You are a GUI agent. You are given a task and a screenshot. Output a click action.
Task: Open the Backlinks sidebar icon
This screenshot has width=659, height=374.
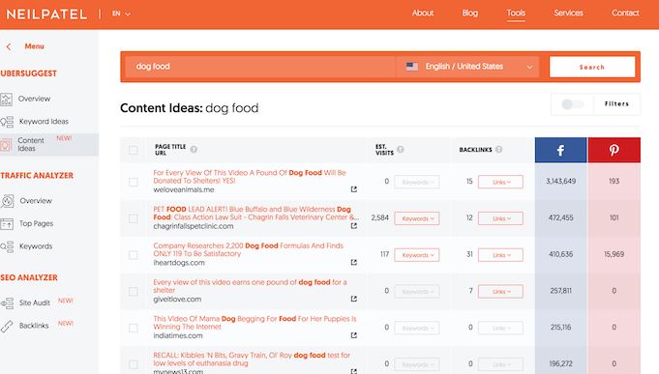click(7, 326)
